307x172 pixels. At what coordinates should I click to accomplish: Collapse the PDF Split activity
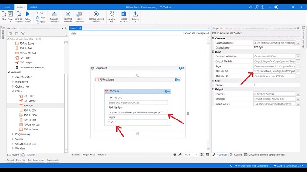pos(169,91)
